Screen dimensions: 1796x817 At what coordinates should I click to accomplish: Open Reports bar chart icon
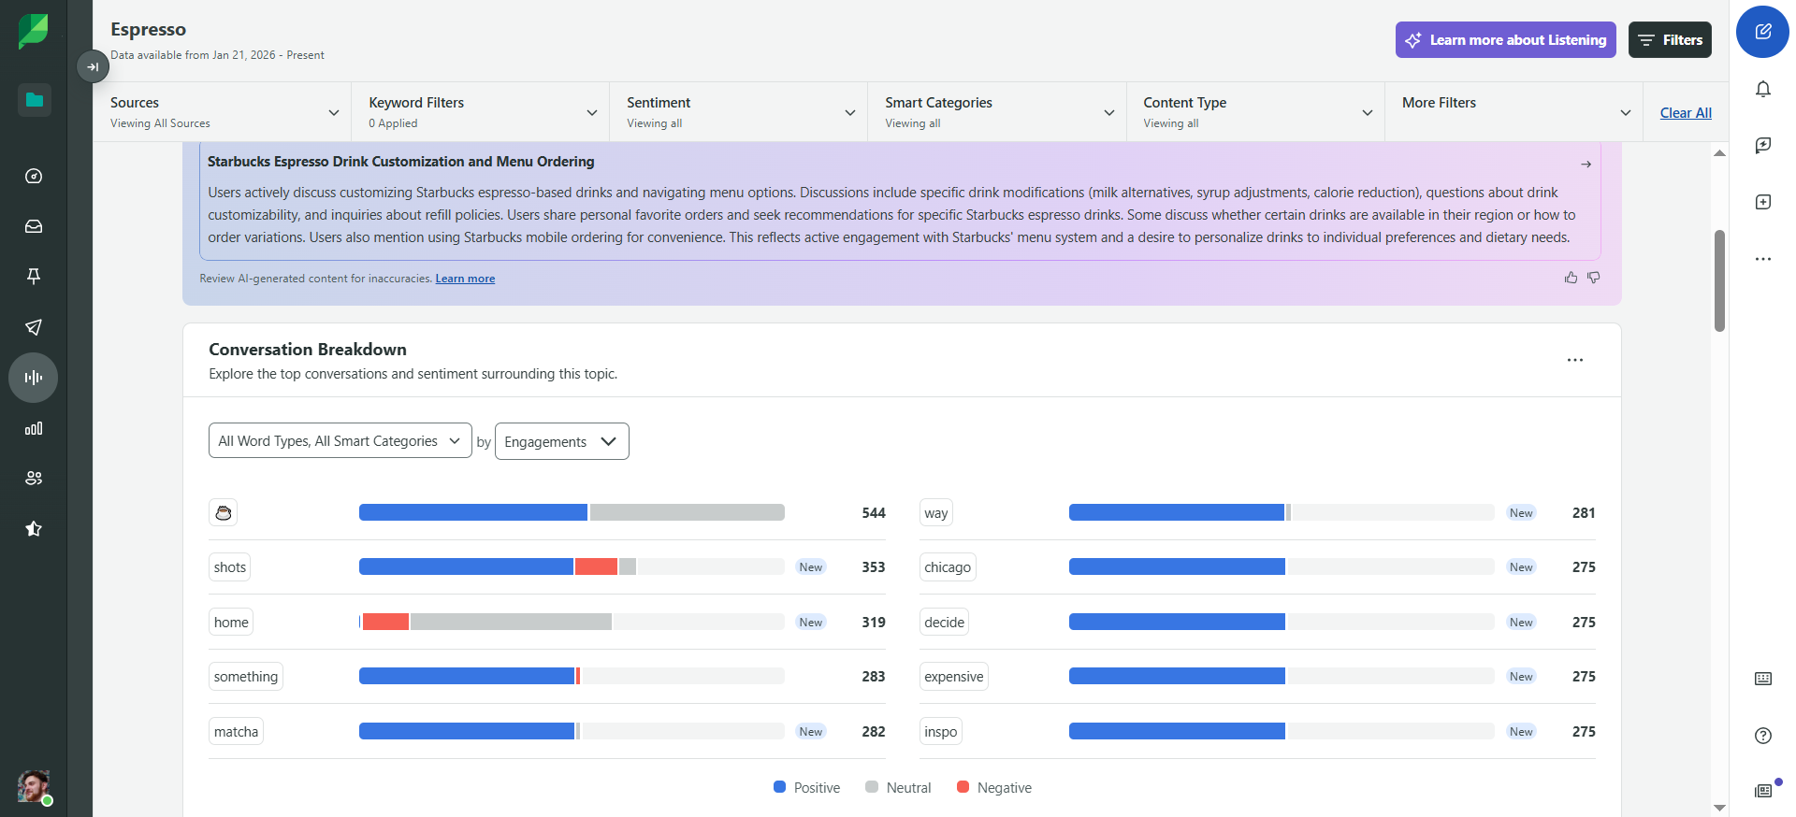click(x=34, y=428)
